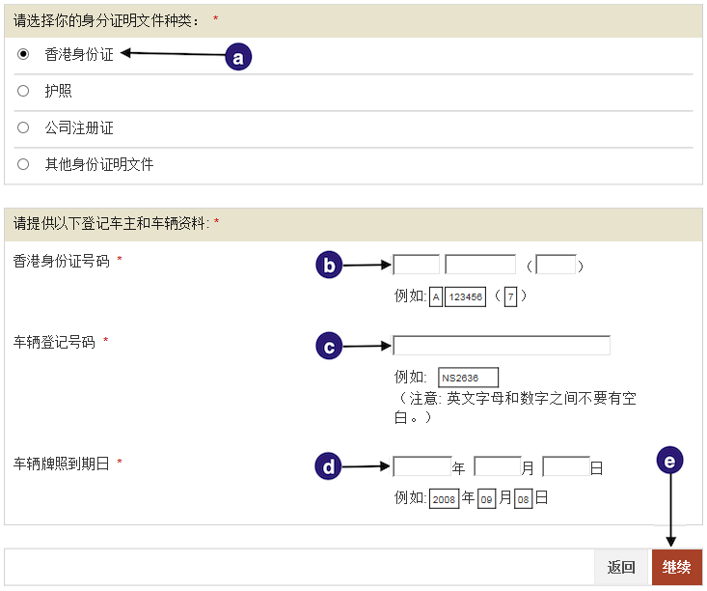Image resolution: width=707 pixels, height=591 pixels.
Task: Click the 车辆登记号码 input field
Action: [x=501, y=346]
